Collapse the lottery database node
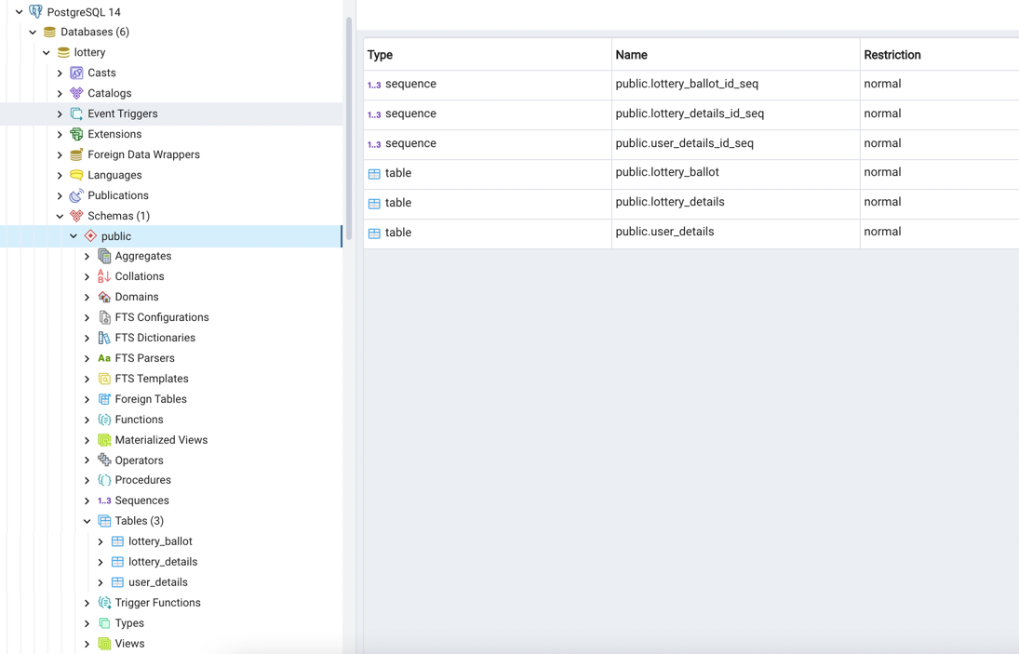 point(47,53)
